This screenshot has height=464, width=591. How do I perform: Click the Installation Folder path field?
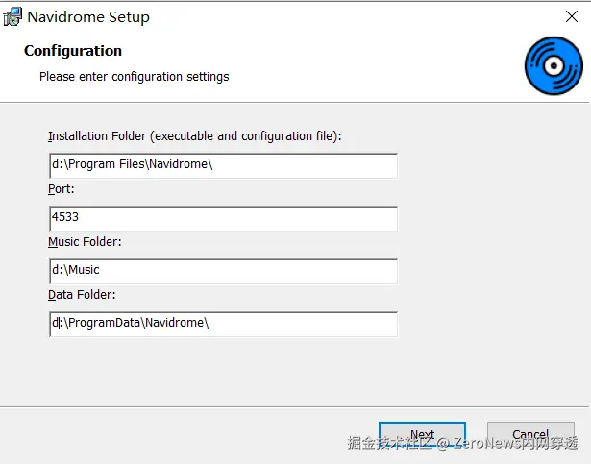pyautogui.click(x=223, y=165)
